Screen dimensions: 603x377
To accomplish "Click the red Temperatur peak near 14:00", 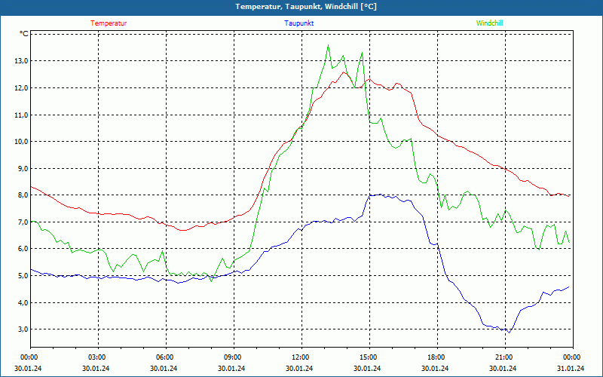I will 344,72.
